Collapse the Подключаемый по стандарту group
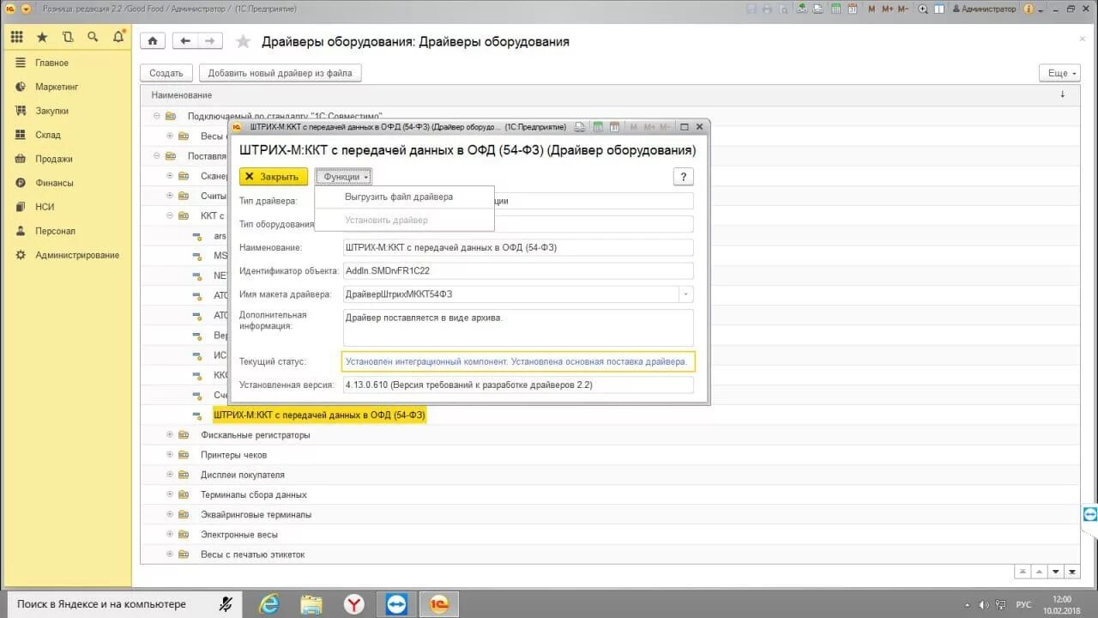1098x618 pixels. [x=157, y=116]
